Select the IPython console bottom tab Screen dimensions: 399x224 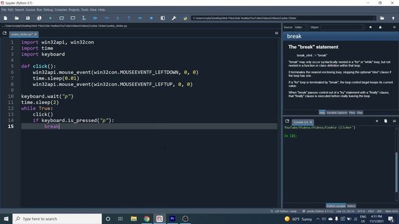(336, 206)
